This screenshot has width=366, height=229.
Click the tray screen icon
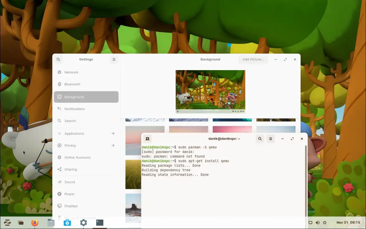(310, 223)
